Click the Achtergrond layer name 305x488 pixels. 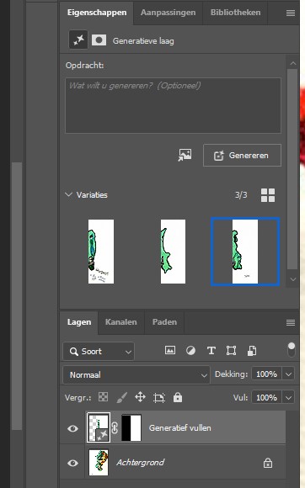140,463
